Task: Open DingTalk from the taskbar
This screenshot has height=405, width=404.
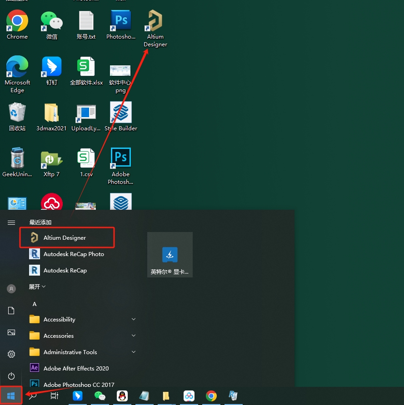Action: (78, 396)
